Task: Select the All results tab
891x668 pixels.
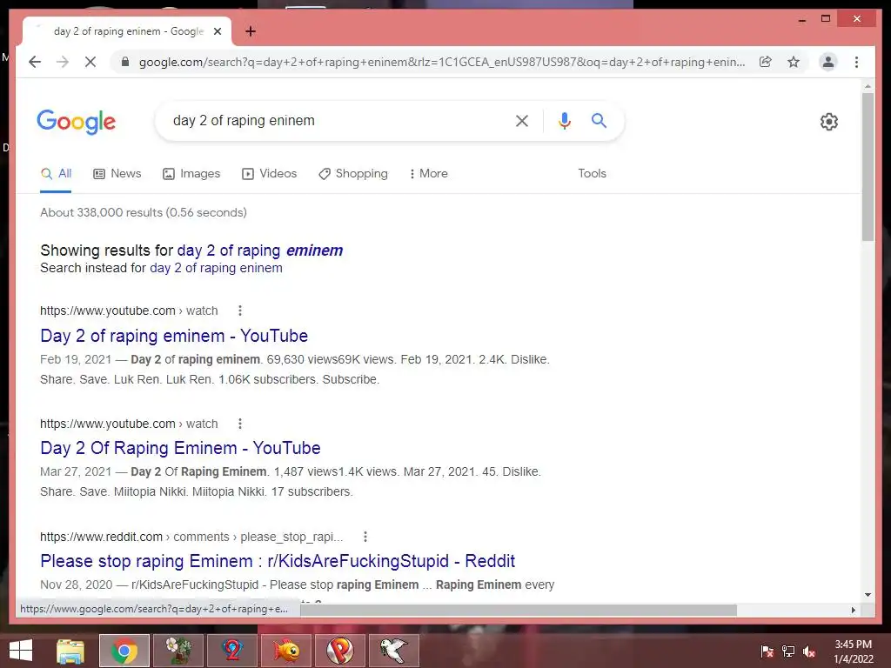Action: coord(56,174)
